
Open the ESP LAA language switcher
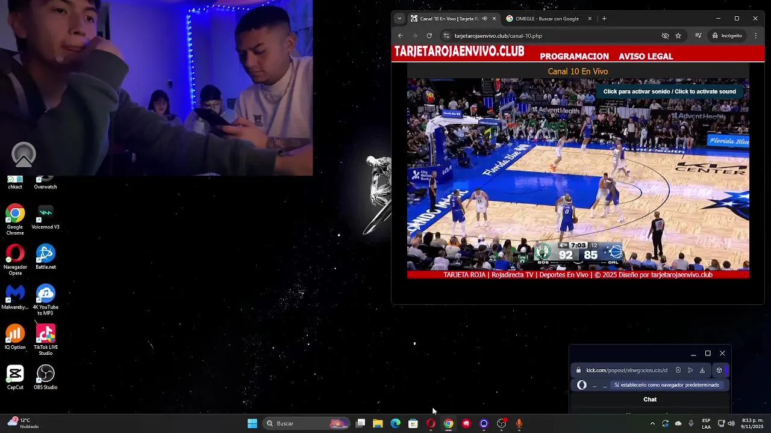coord(706,423)
